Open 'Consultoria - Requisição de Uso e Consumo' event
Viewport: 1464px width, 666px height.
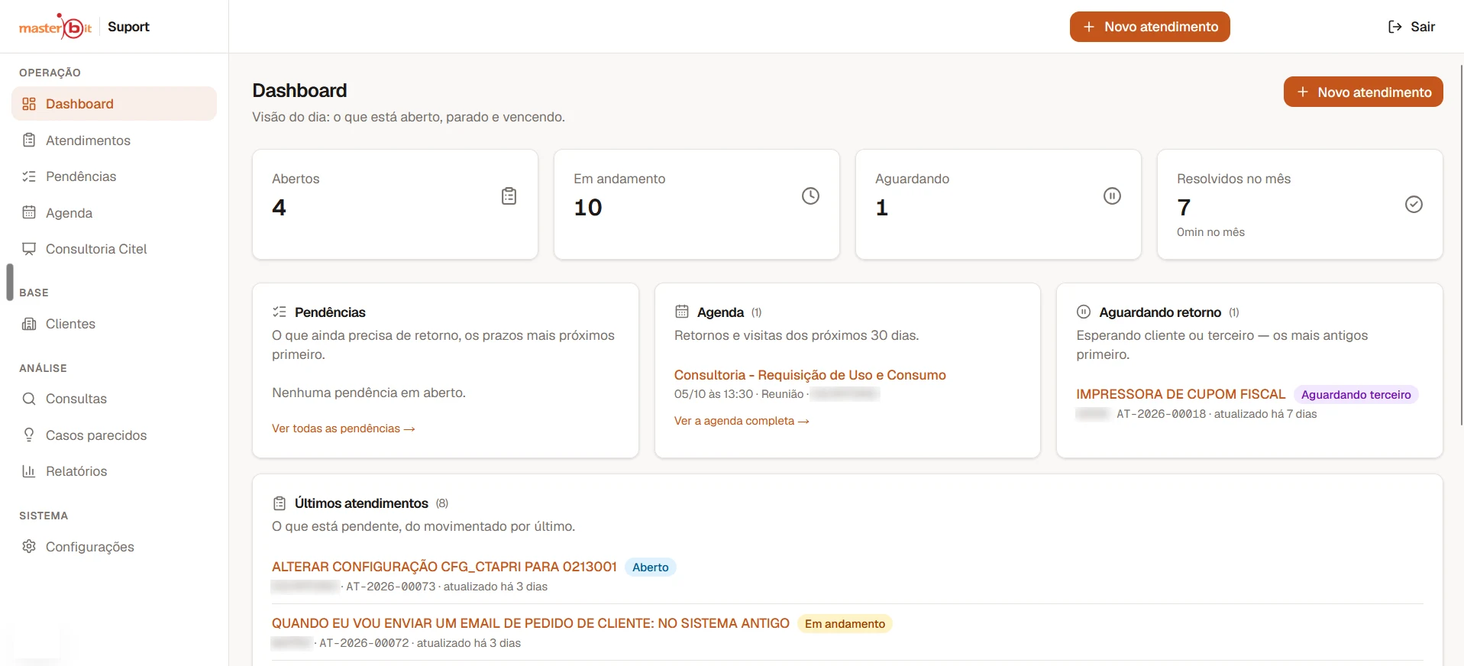810,375
